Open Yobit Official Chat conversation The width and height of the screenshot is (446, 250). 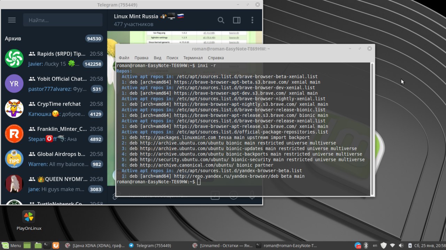coord(54,84)
